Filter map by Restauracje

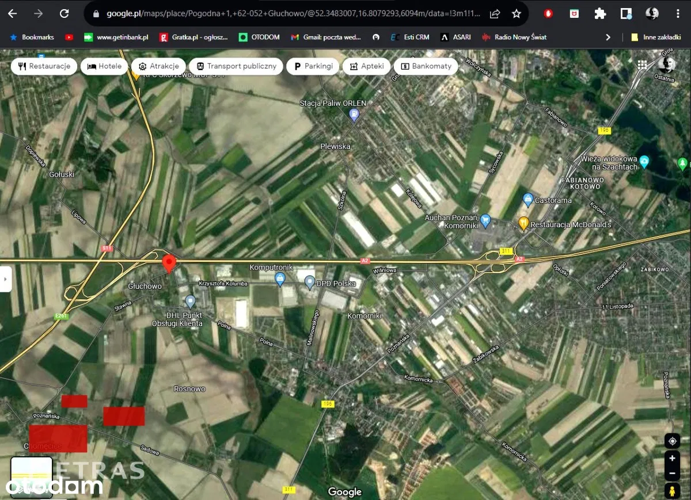click(44, 66)
